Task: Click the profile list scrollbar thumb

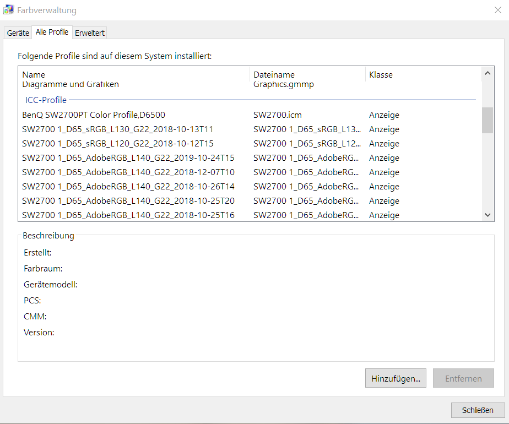Action: (487, 120)
